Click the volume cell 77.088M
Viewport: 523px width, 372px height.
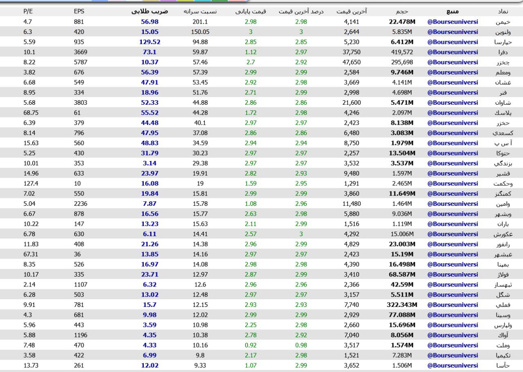pos(402,315)
